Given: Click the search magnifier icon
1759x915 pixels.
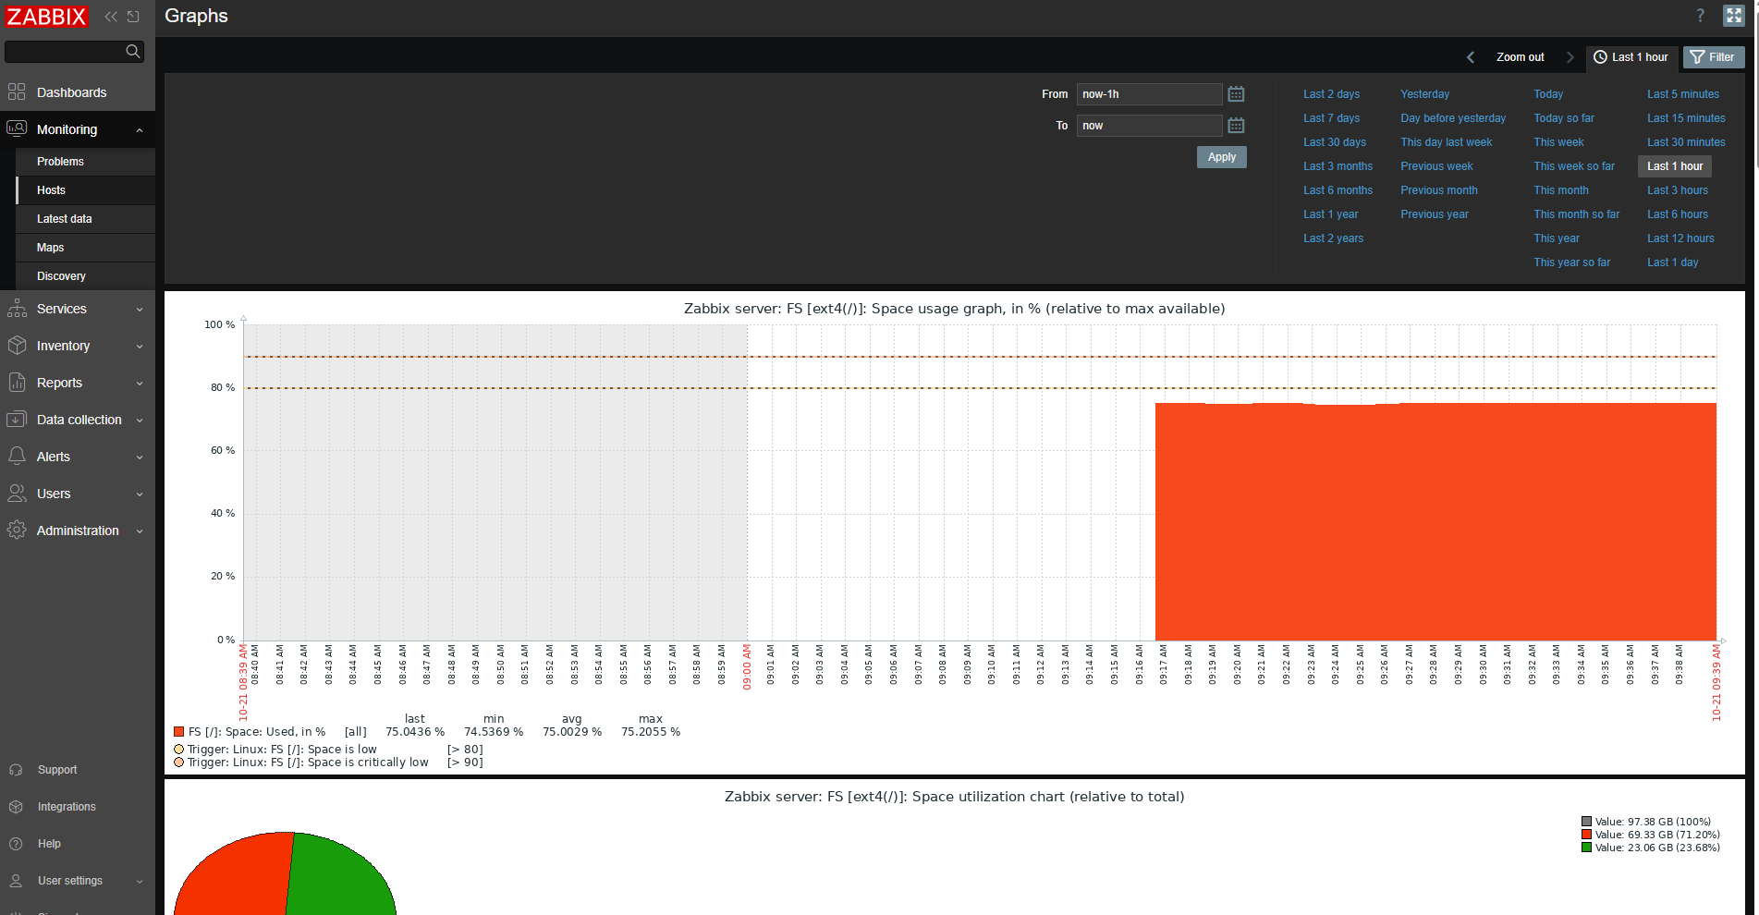Looking at the screenshot, I should pyautogui.click(x=133, y=52).
